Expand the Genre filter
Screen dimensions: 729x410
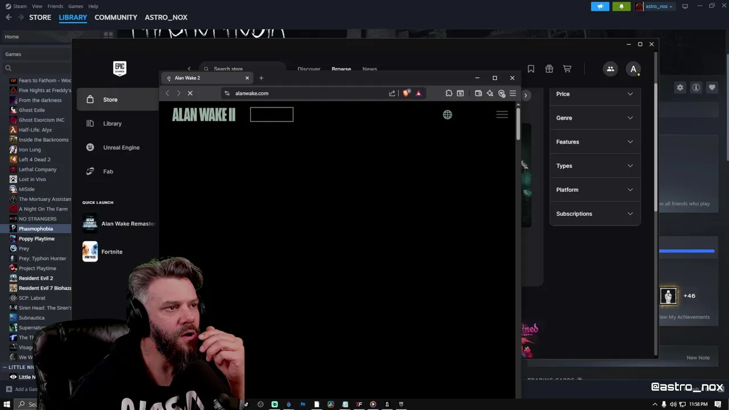pyautogui.click(x=595, y=118)
